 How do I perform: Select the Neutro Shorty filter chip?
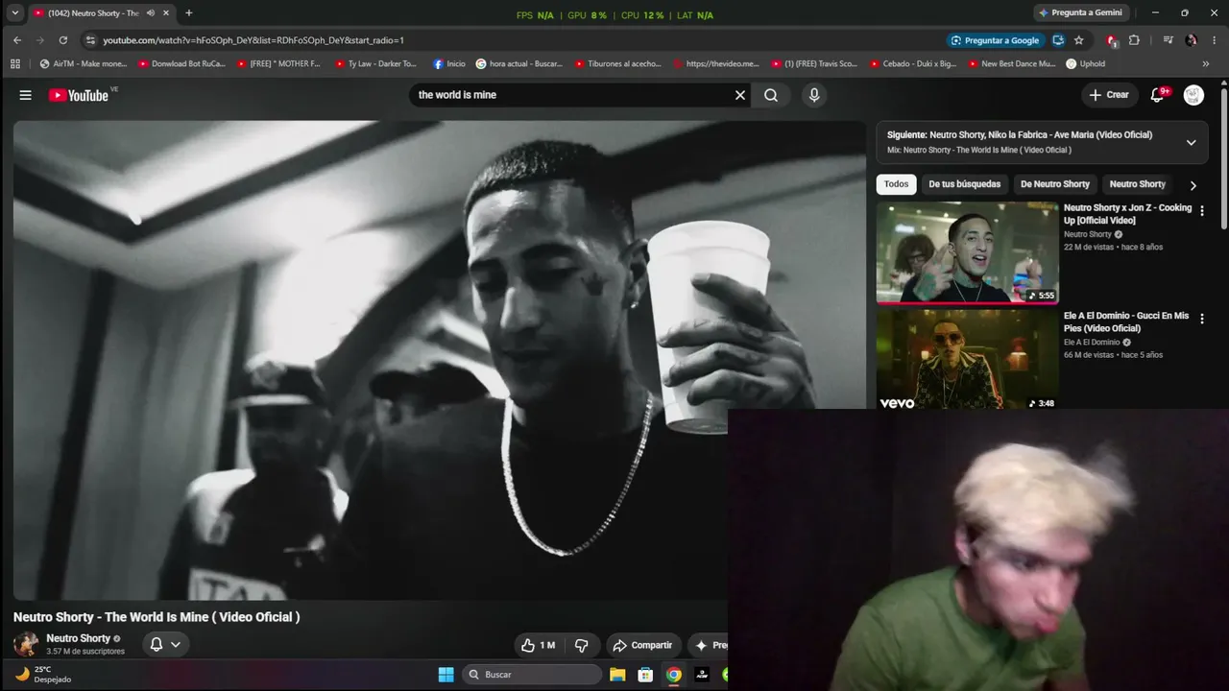pyautogui.click(x=1138, y=184)
